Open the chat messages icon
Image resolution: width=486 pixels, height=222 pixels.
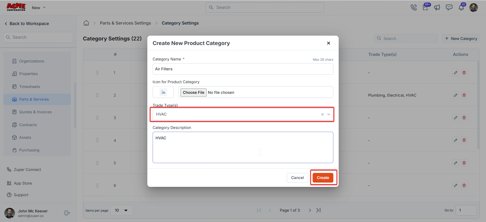pos(449,8)
